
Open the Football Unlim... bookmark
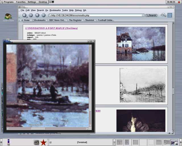[105, 20]
